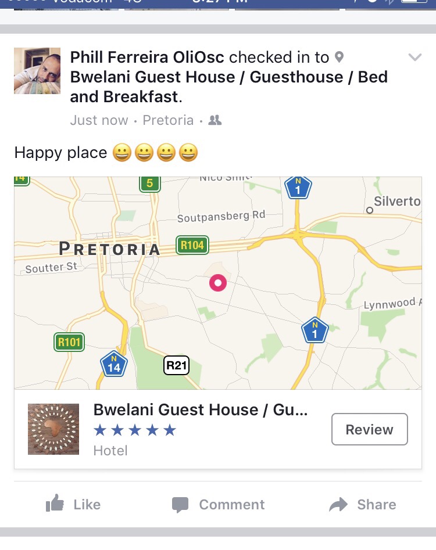The width and height of the screenshot is (436, 550).
Task: Tap the Pretoria location link under post
Action: [168, 120]
